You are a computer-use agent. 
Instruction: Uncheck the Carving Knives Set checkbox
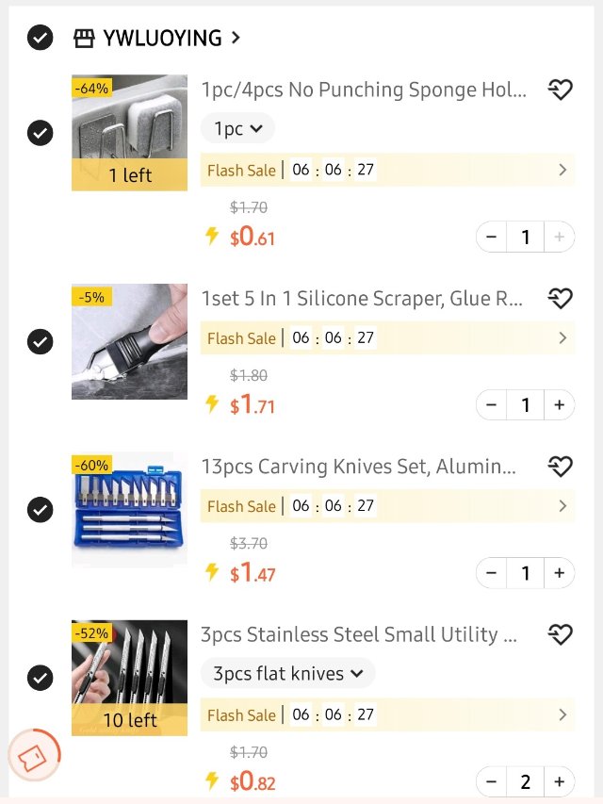pos(40,510)
